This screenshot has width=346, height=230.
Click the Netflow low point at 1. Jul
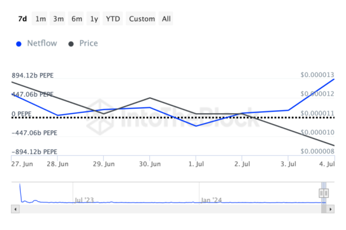click(x=196, y=126)
